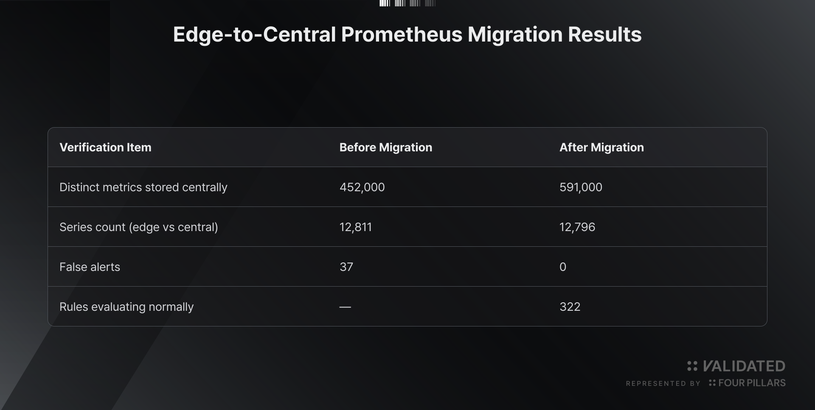The width and height of the screenshot is (815, 410).
Task: Select the Rules evaluating normally row
Action: pos(407,307)
